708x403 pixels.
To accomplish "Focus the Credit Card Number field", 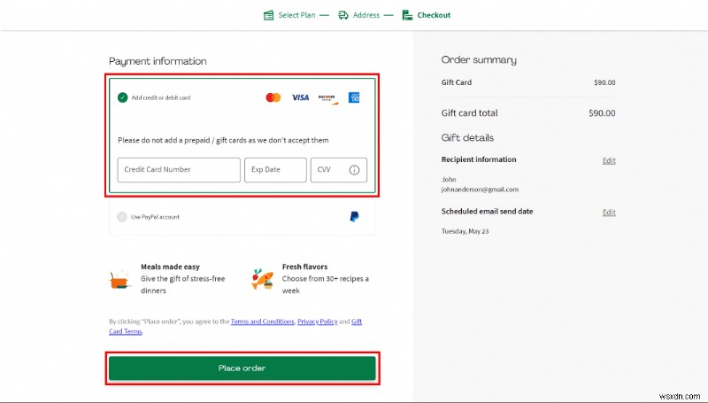I will (179, 170).
